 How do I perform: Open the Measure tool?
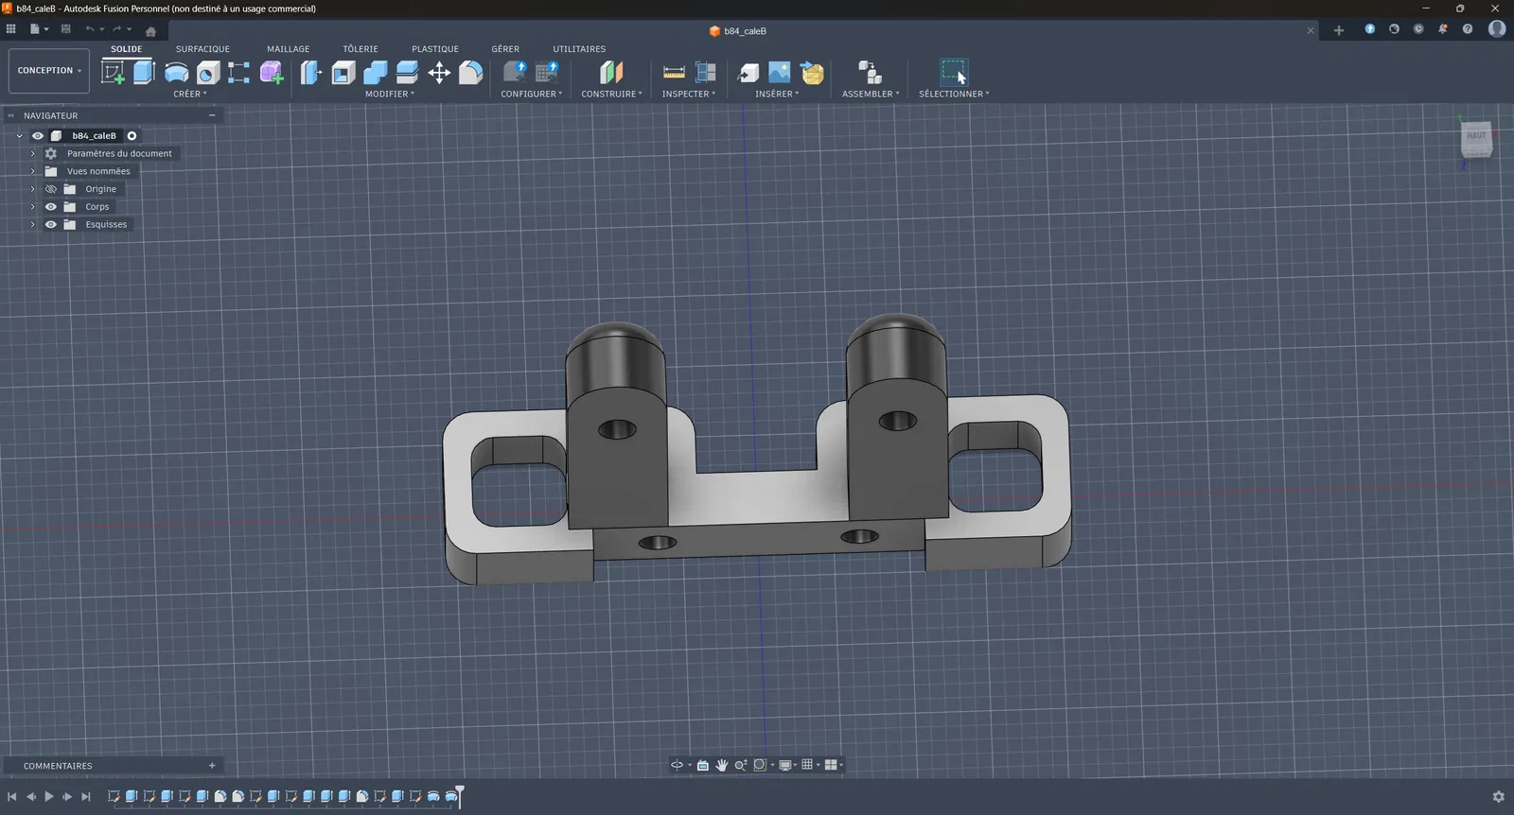click(674, 73)
